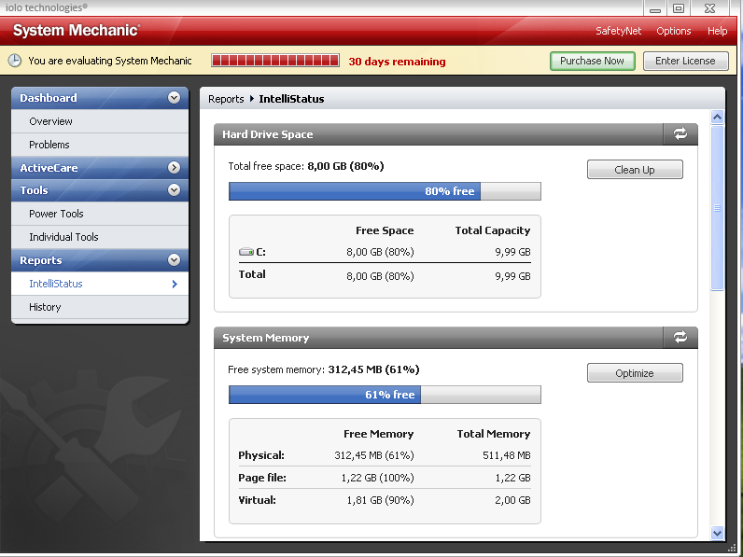Viewport: 743px width, 557px height.
Task: Click the Hard Drive Space panel title
Action: [x=268, y=134]
